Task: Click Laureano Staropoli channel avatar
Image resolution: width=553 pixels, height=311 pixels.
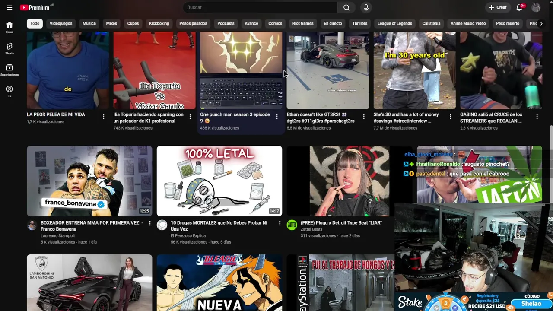Action: [32, 225]
